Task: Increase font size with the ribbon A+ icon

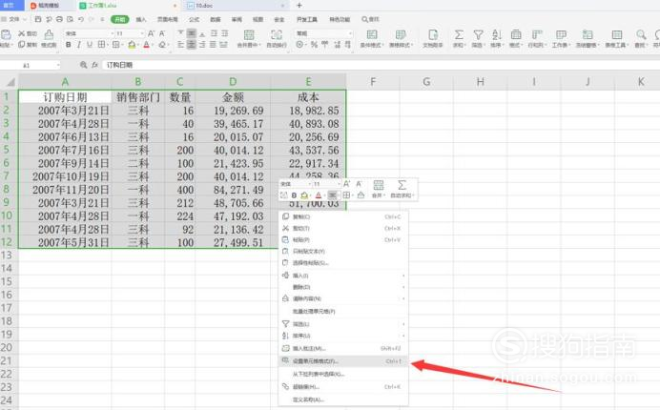Action: coord(151,33)
